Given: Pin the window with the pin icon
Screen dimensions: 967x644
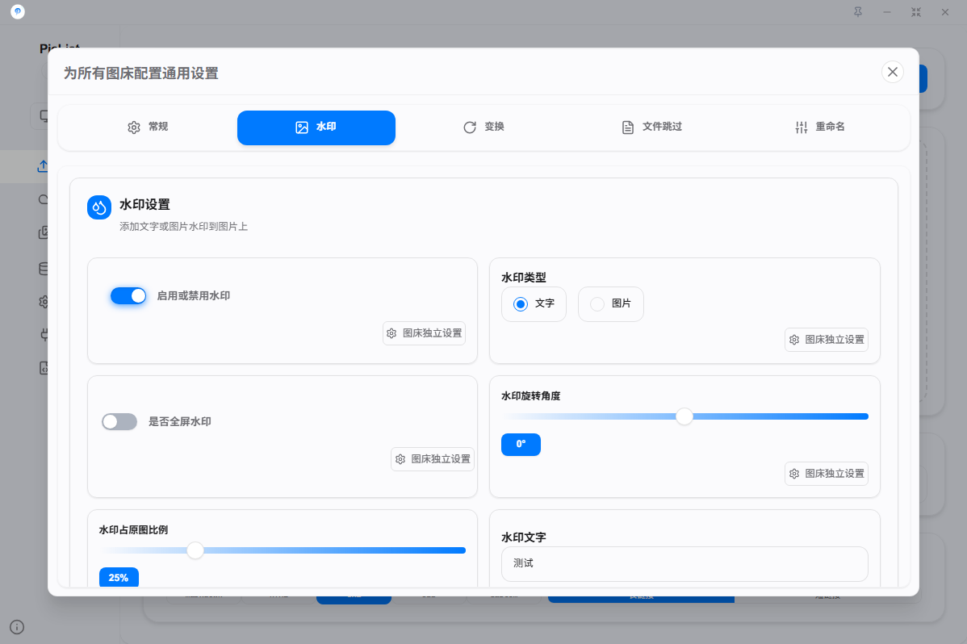Looking at the screenshot, I should pyautogui.click(x=858, y=12).
